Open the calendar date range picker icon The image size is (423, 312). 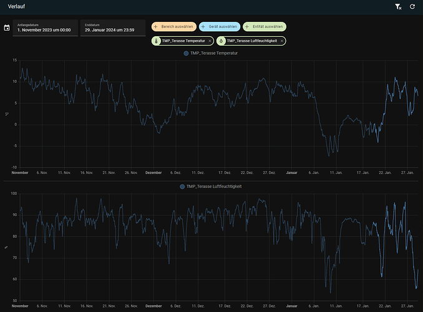tap(7, 27)
